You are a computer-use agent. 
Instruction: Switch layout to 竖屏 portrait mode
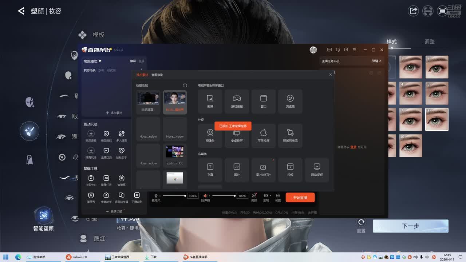click(141, 61)
